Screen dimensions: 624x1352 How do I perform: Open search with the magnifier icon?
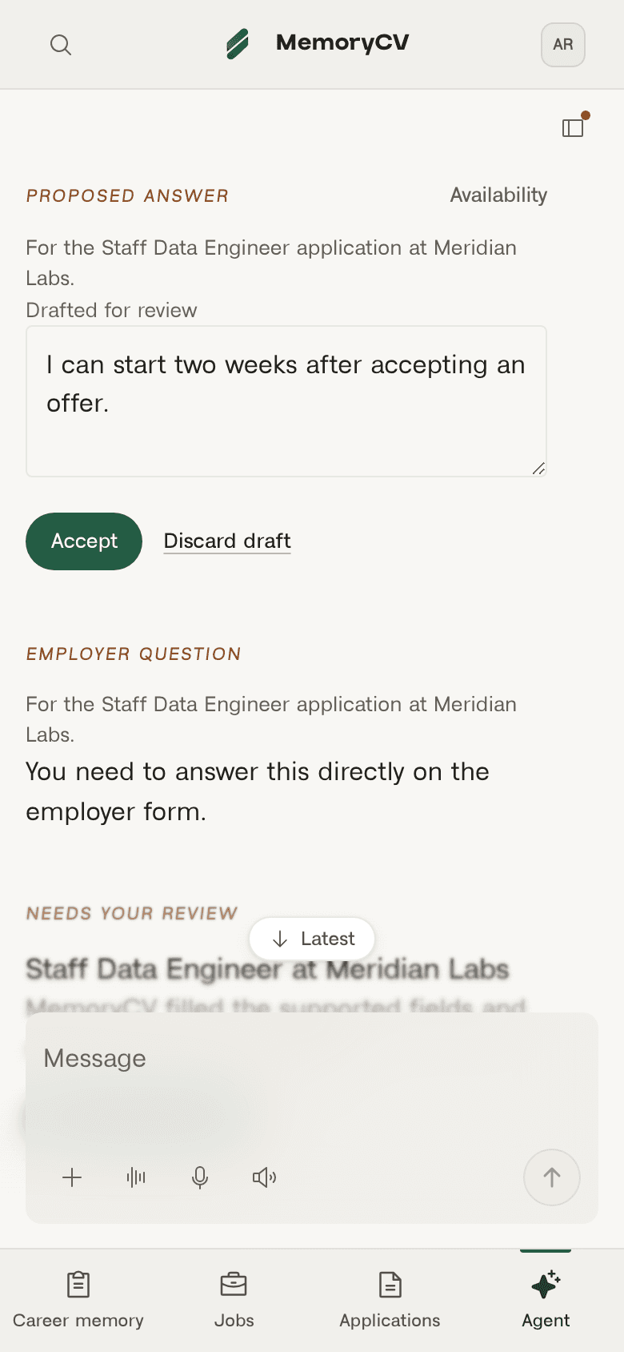click(61, 45)
